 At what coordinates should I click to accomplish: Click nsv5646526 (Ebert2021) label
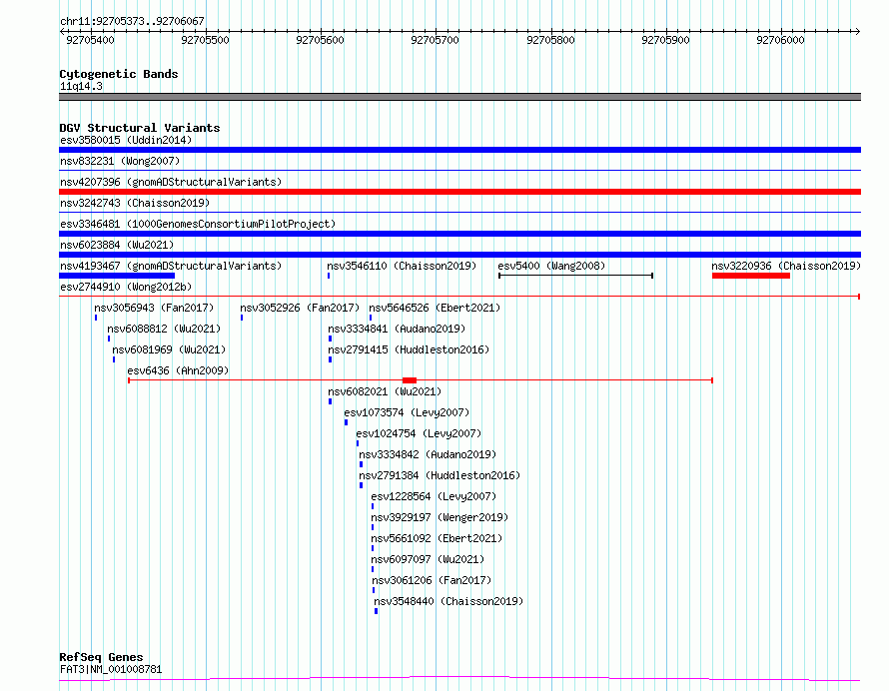coord(435,308)
